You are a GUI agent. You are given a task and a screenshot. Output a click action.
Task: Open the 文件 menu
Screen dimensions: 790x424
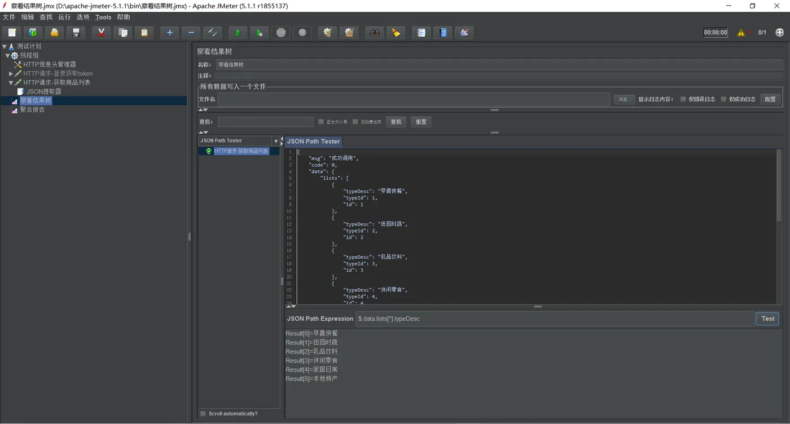click(x=9, y=17)
